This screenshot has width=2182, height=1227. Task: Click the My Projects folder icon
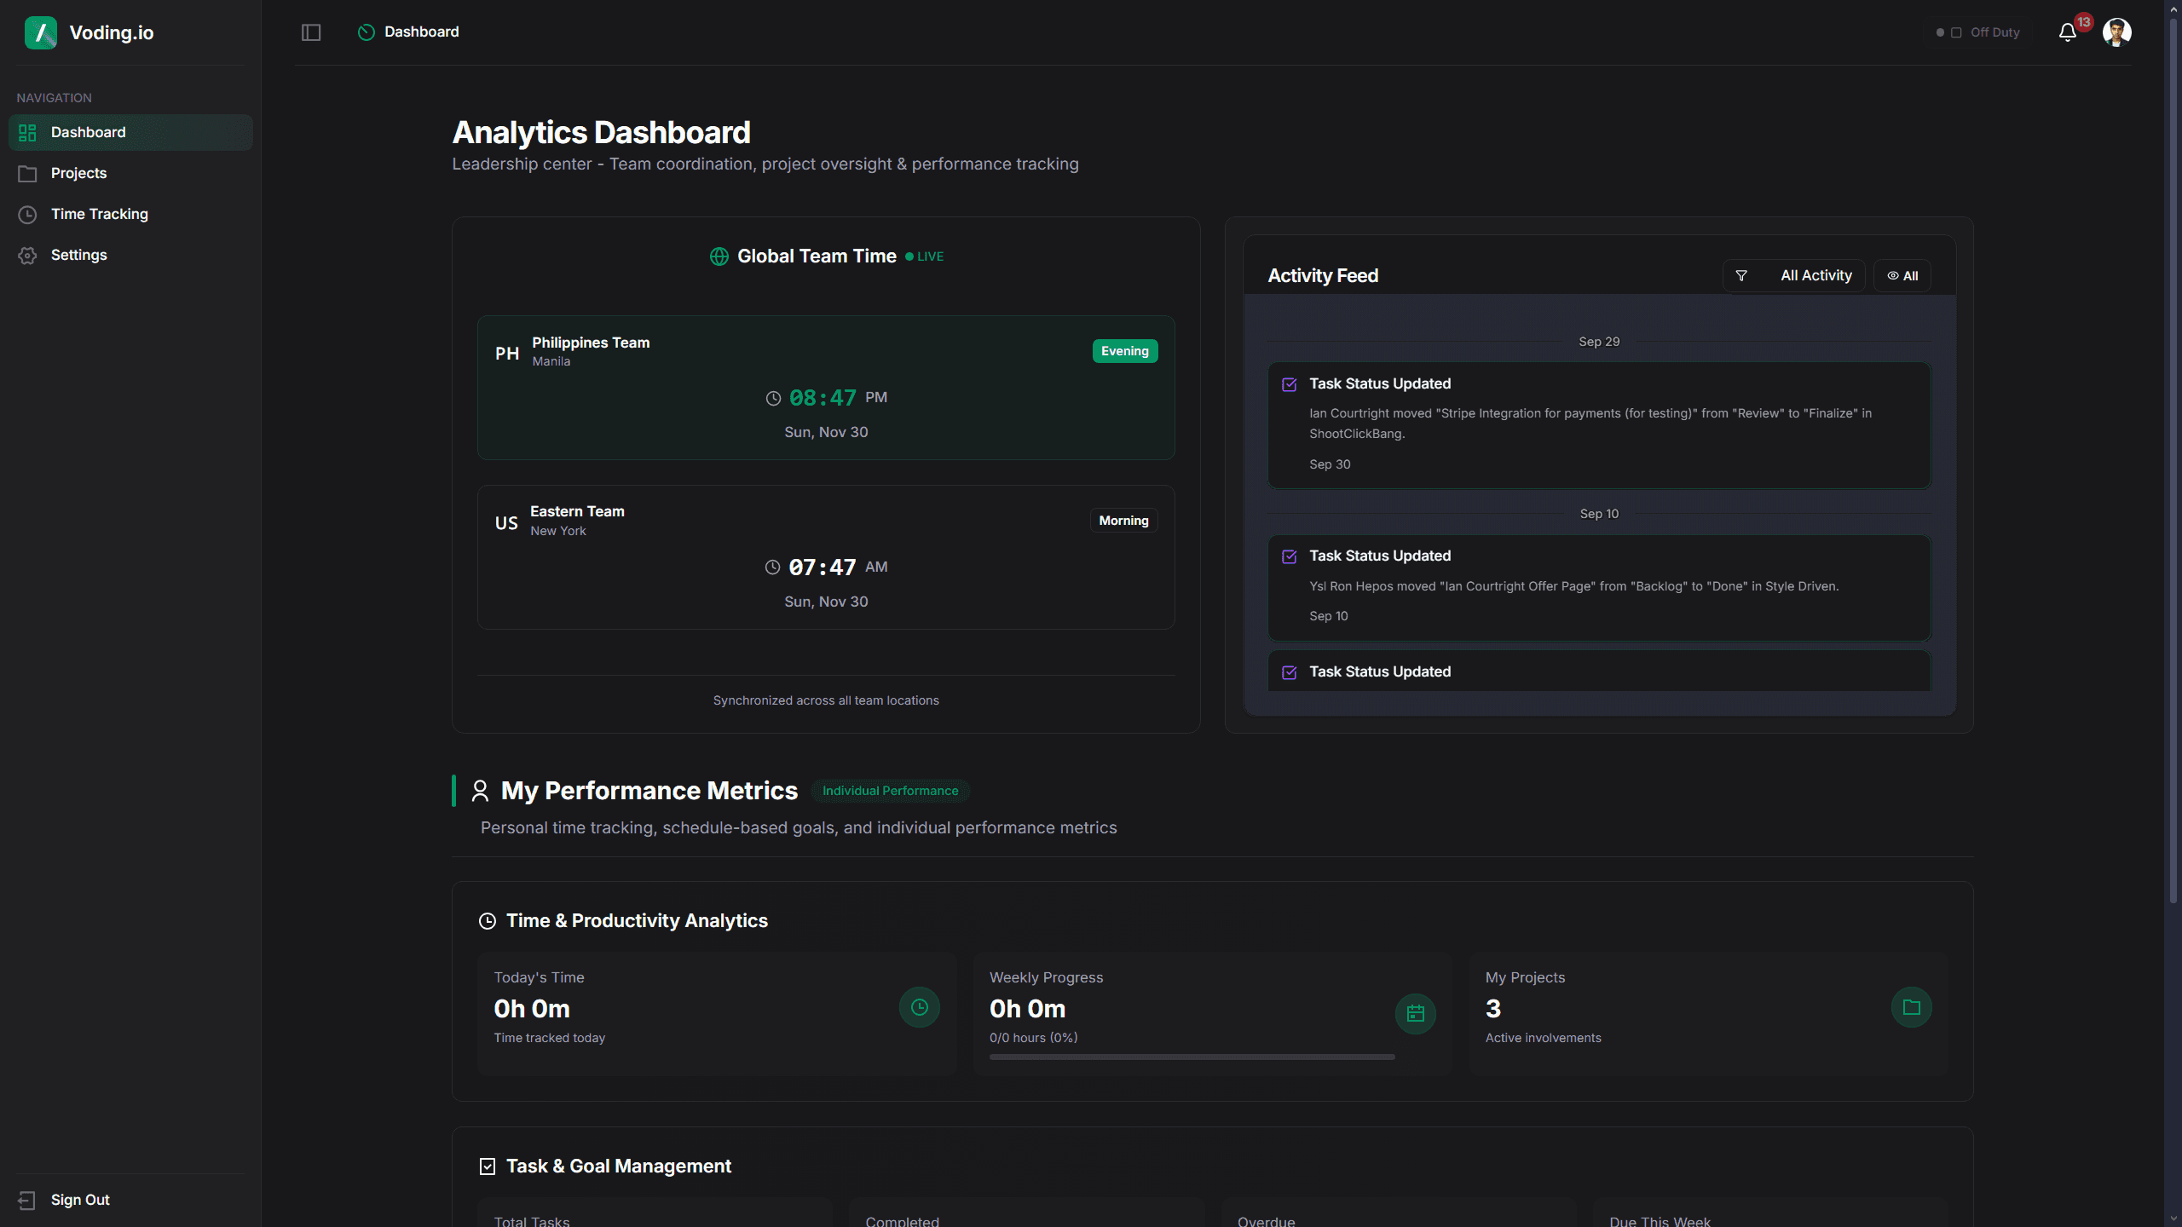point(1912,1007)
